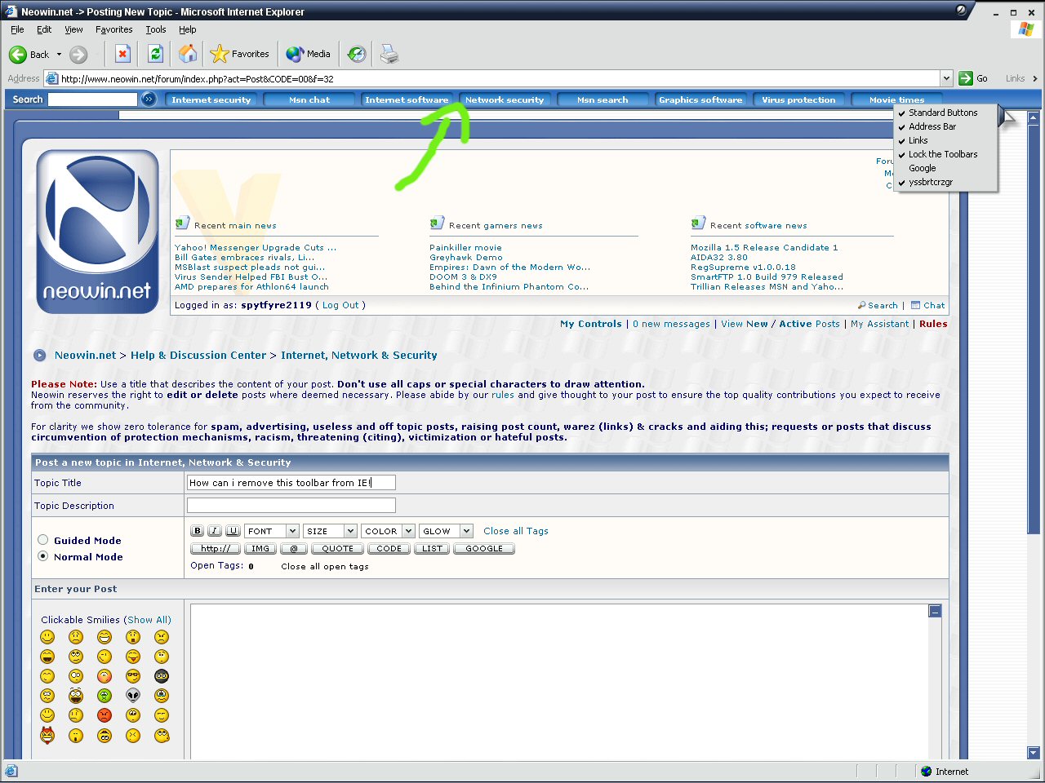1045x783 pixels.
Task: Click the Print icon in toolbar
Action: (389, 55)
